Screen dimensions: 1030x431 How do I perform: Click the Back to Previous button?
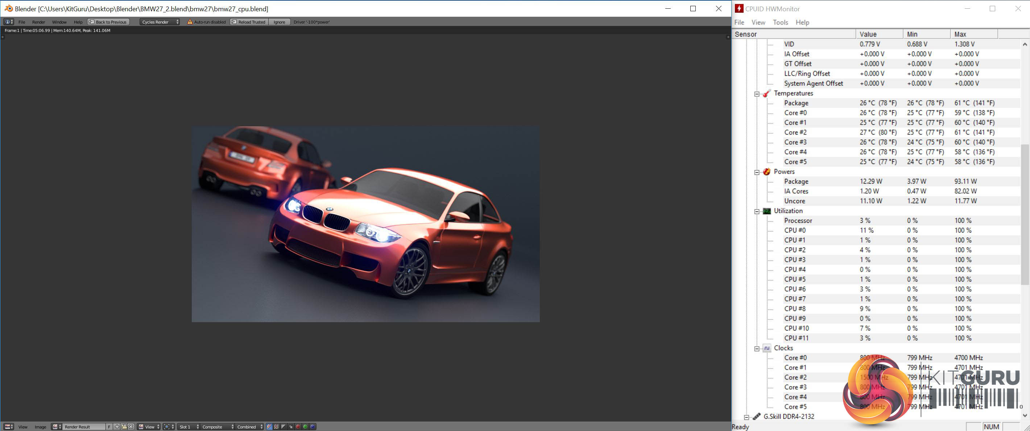[108, 22]
